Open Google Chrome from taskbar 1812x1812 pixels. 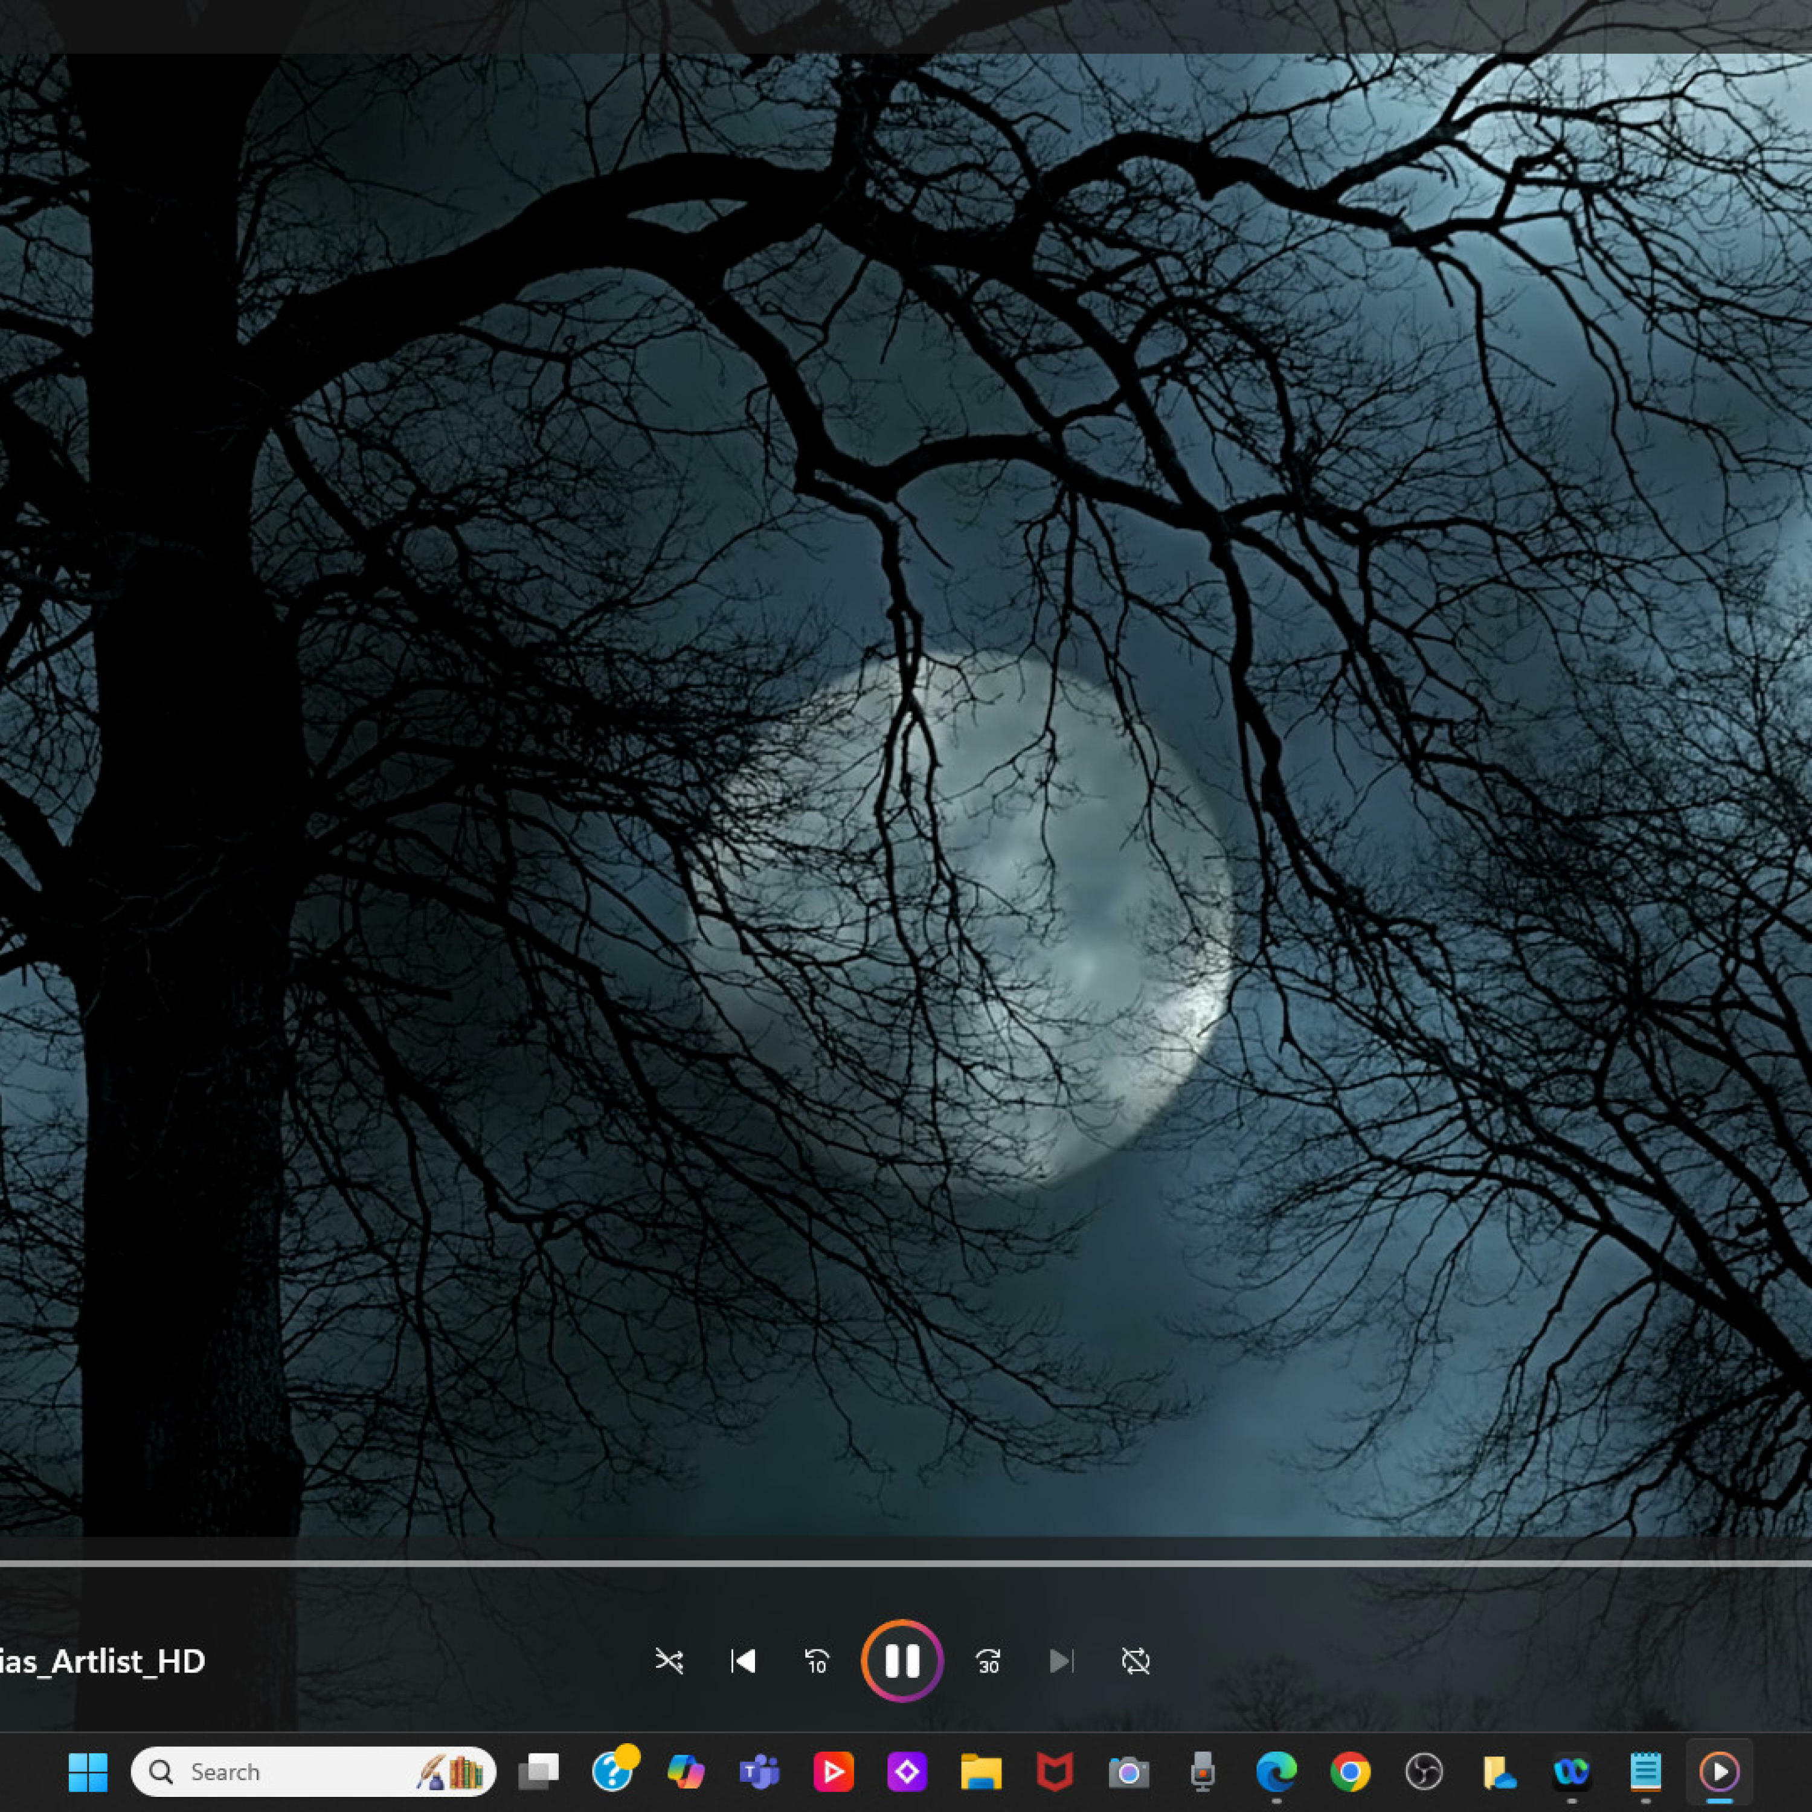coord(1349,1772)
